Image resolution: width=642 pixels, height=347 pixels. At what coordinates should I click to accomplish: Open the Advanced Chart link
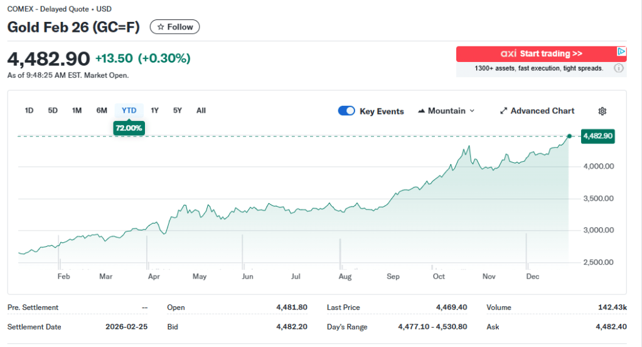click(x=542, y=111)
